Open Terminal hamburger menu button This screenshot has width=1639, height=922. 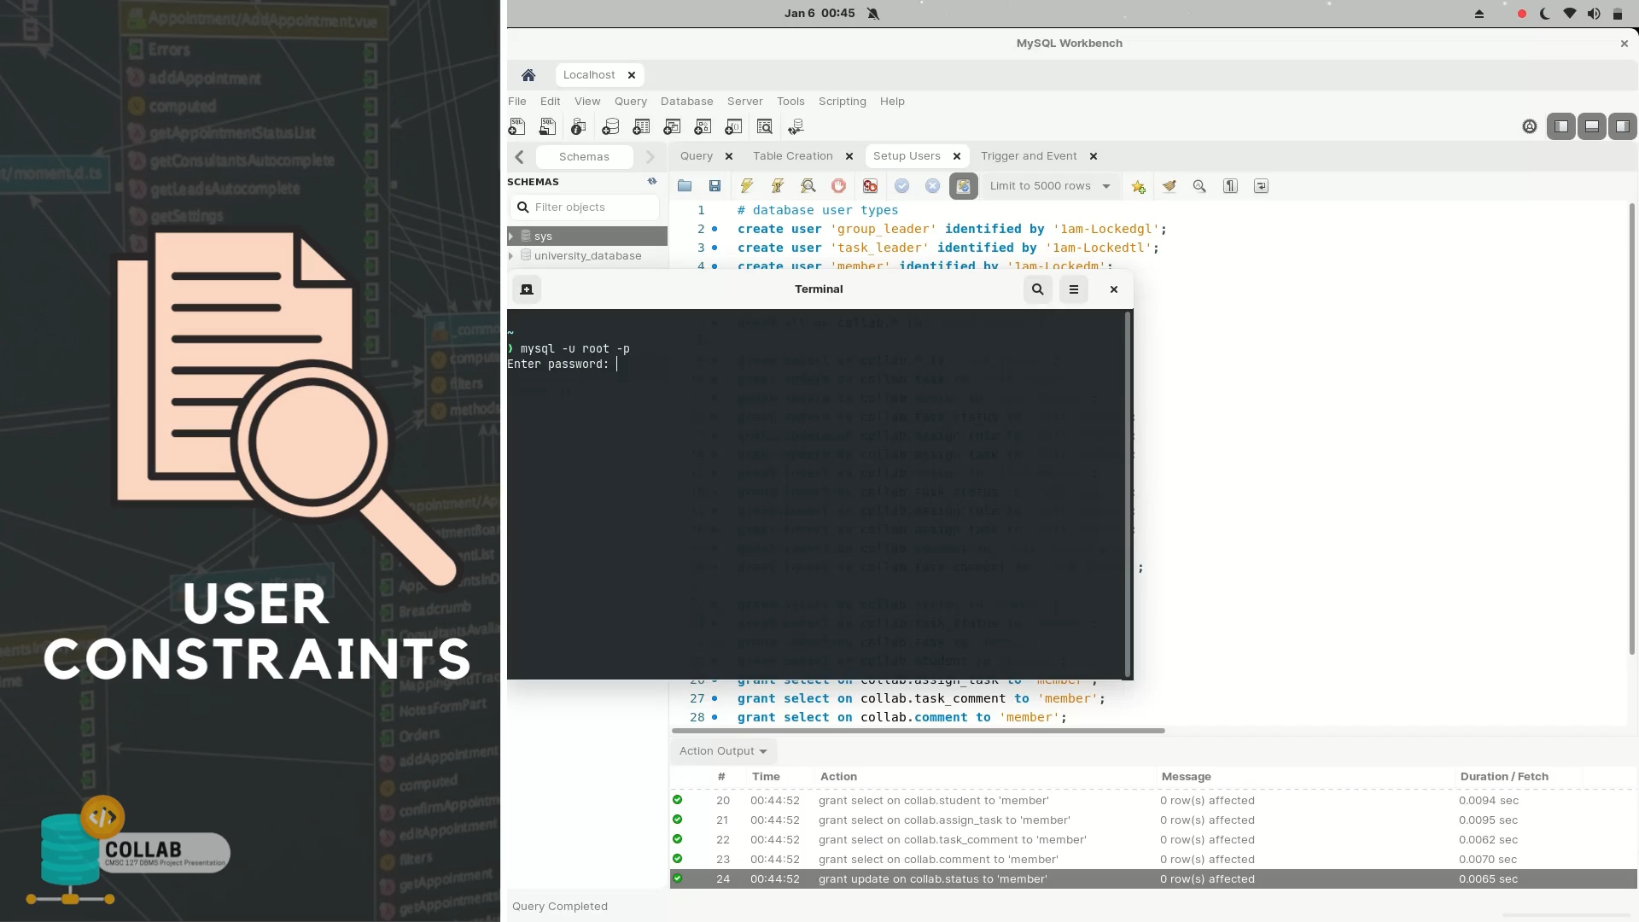(x=1074, y=289)
